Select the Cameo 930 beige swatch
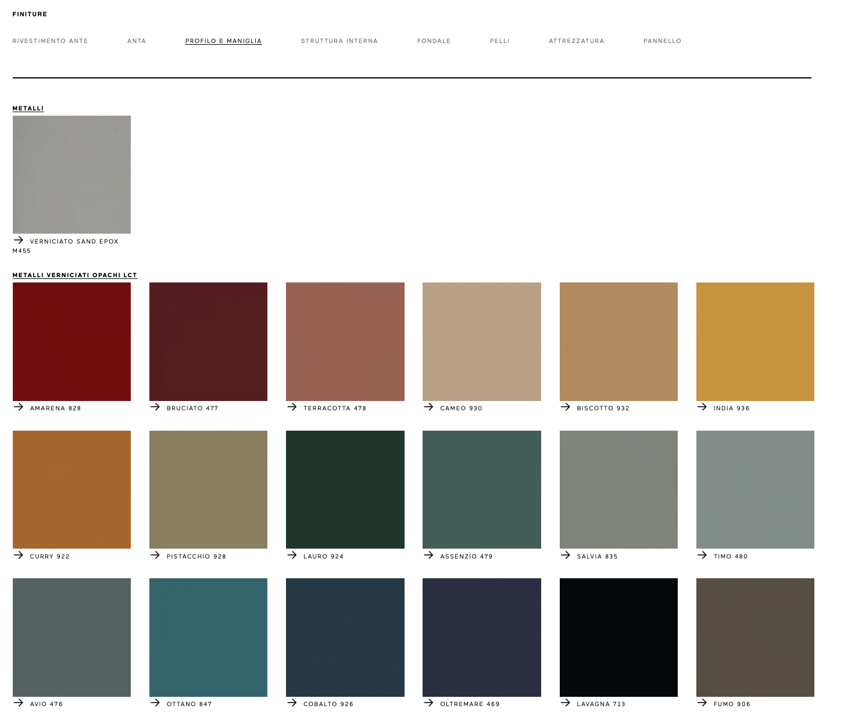This screenshot has height=716, width=844. (x=481, y=342)
